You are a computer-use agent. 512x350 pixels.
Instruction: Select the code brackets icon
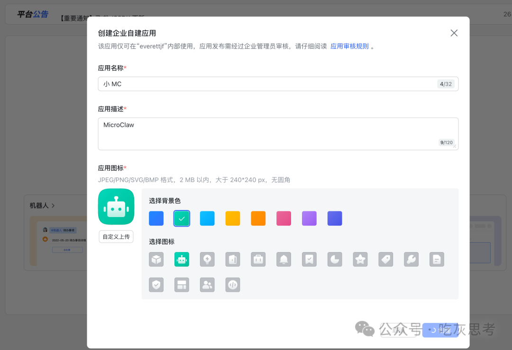coord(233,285)
